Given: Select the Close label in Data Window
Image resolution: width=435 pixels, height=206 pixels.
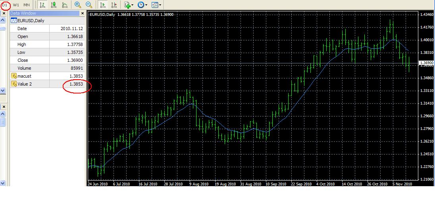Looking at the screenshot, I should coord(23,60).
